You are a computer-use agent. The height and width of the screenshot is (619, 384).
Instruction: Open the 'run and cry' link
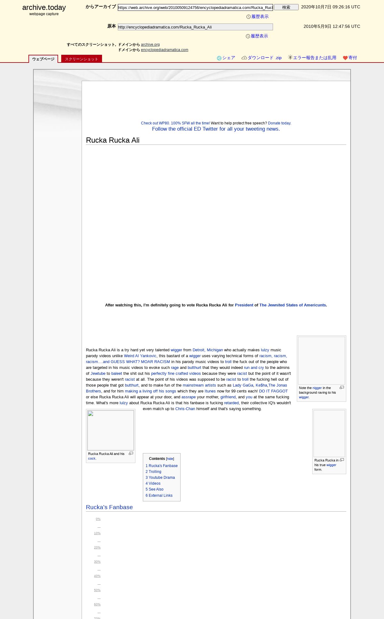[x=254, y=368]
